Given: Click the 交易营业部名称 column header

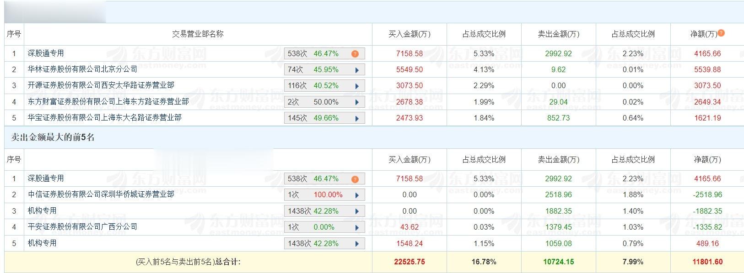Looking at the screenshot, I should coord(198,34).
